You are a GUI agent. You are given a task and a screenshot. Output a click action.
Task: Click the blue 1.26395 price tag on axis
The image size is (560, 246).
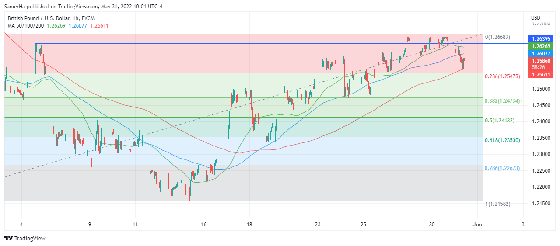542,39
